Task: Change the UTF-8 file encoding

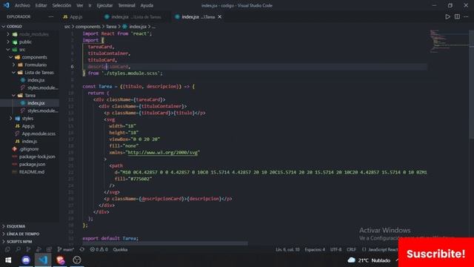Action: (336, 249)
